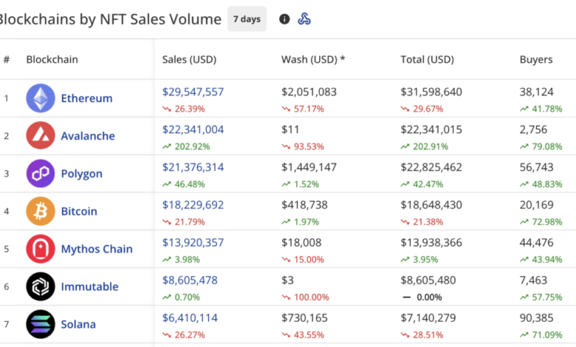576x347 pixels.
Task: Select Avalanche sales change 202.92%
Action: coord(192,146)
